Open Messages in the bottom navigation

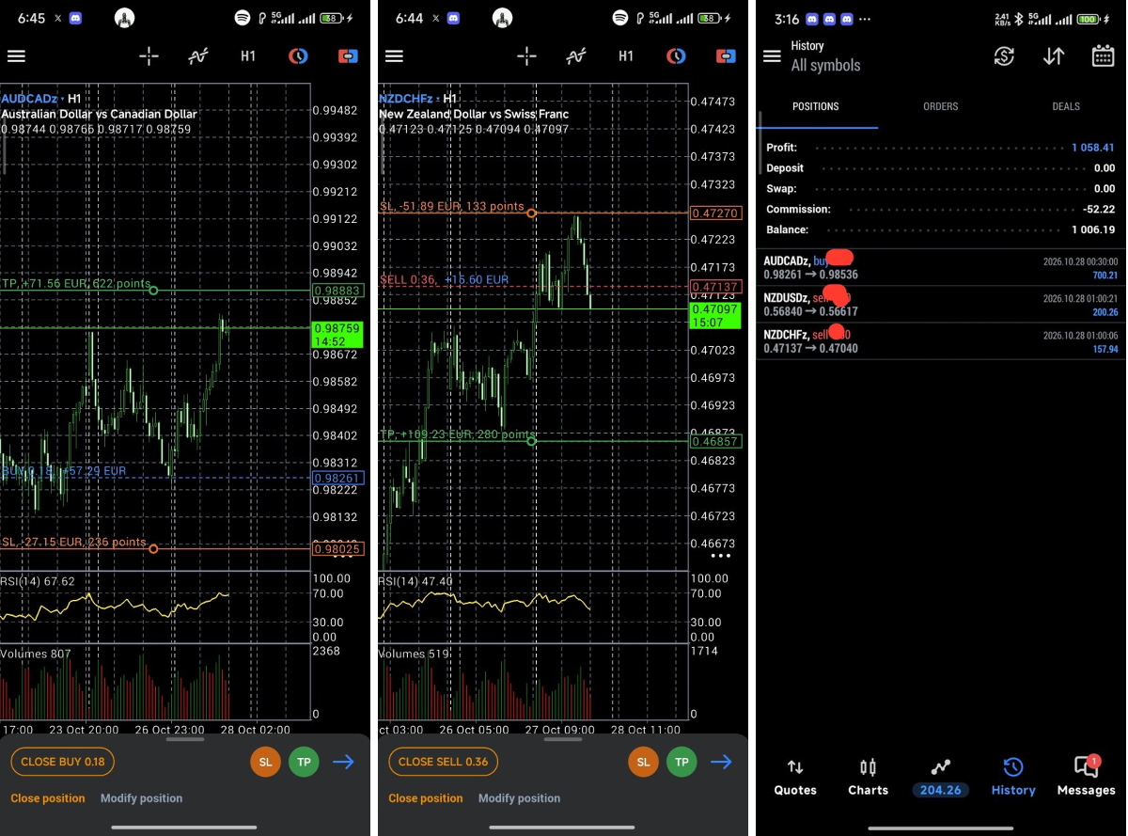pos(1086,778)
